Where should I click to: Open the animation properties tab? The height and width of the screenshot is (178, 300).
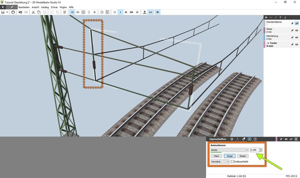click(x=250, y=139)
